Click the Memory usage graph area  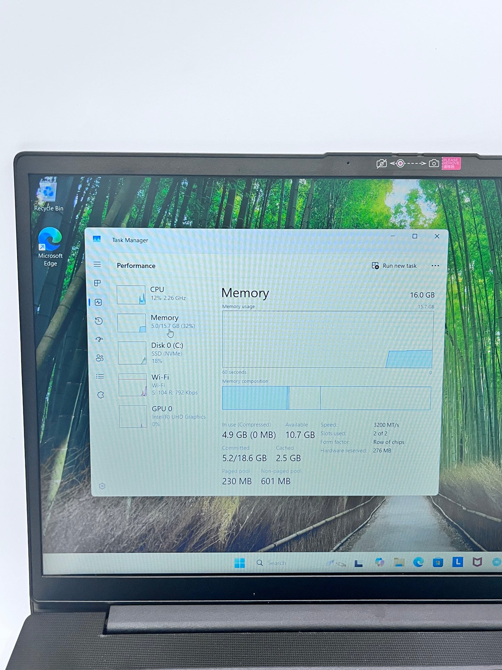pyautogui.click(x=328, y=339)
